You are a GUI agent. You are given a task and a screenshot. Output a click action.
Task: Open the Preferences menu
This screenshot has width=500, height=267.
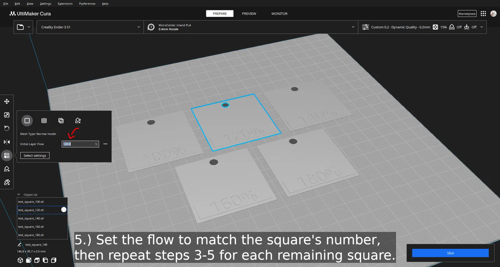87,4
